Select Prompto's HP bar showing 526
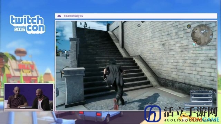The image size is (221, 124). click(x=201, y=101)
